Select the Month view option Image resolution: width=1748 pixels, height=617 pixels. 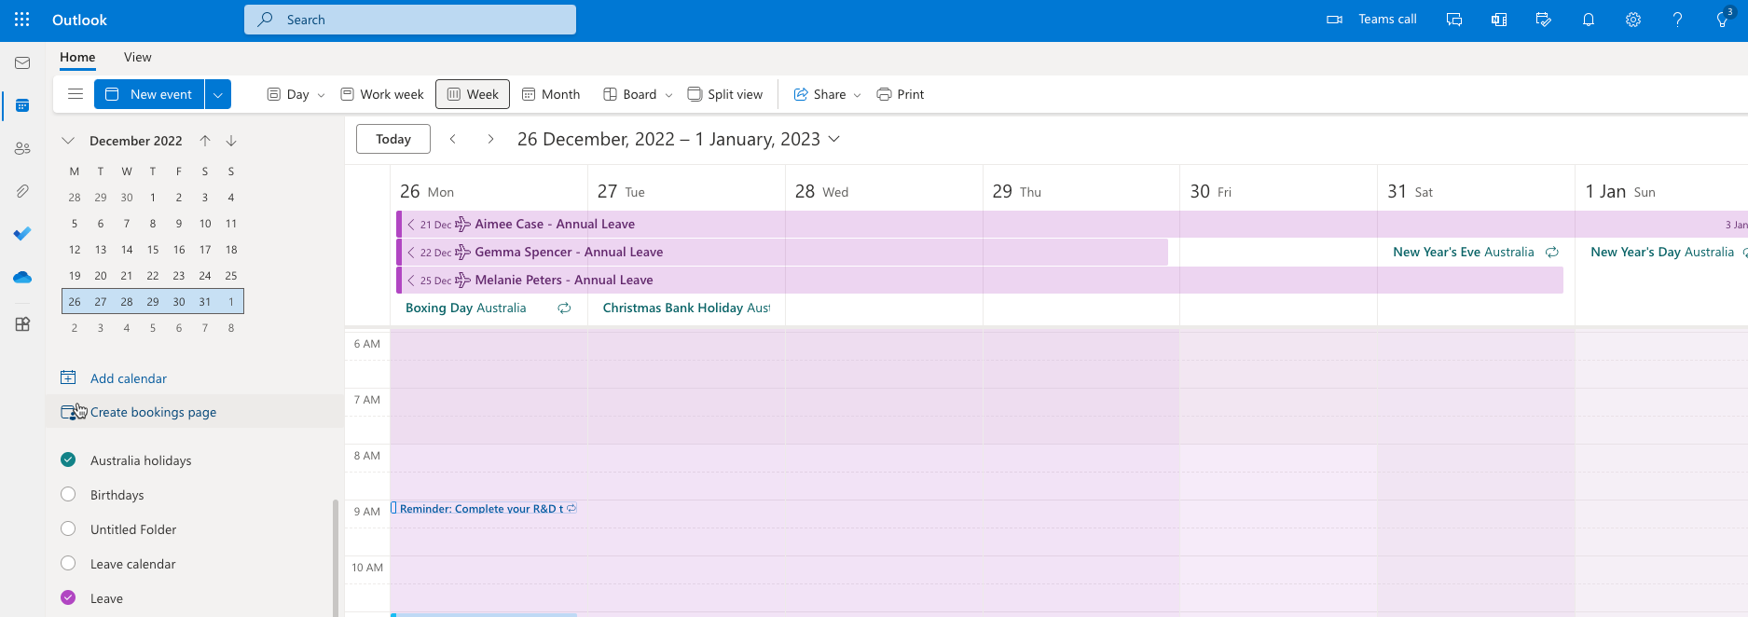pos(551,94)
